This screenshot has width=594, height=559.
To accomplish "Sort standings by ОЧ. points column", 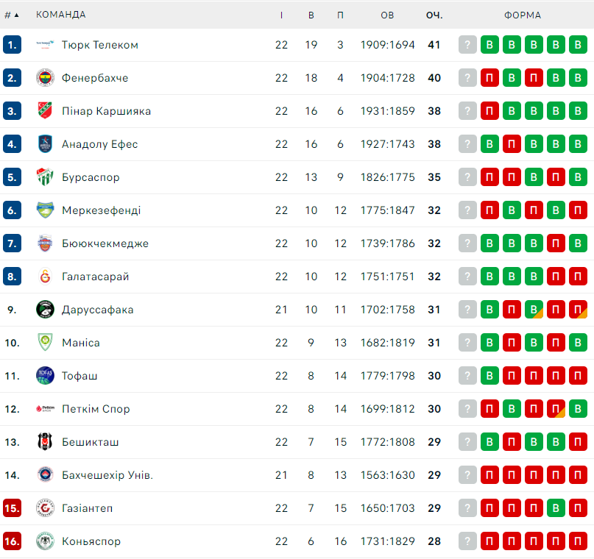I will click(434, 15).
